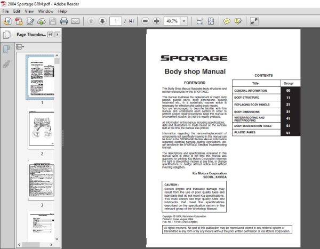Click the Fit width scrolling mode icon
This screenshot has width=320, height=249.
click(199, 21)
